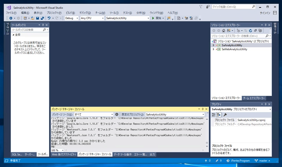Click the Navigate Backward toolbar icon
Viewport: 282px width, 167px height.
pyautogui.click(x=11, y=18)
